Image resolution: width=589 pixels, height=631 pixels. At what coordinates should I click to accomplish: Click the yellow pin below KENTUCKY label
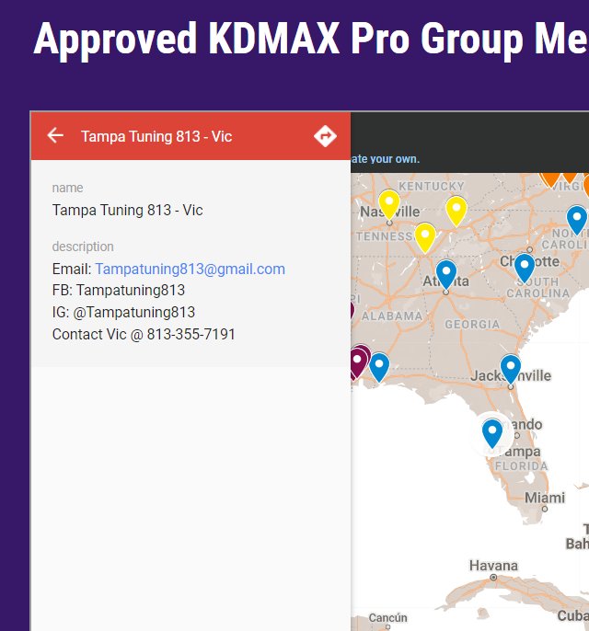[x=456, y=212]
